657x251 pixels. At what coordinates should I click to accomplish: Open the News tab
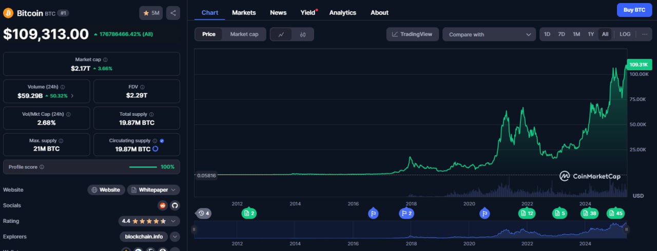click(278, 12)
